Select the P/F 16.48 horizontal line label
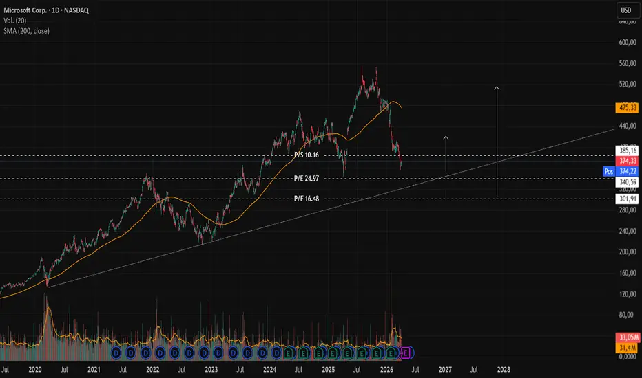 click(x=307, y=199)
